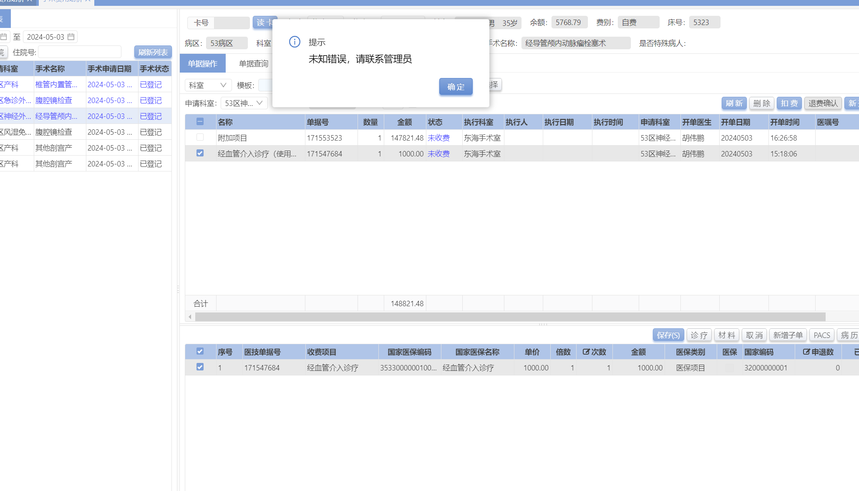The height and width of the screenshot is (491, 859).
Task: Click the left arrow of the horizontal scrollbar
Action: point(190,317)
